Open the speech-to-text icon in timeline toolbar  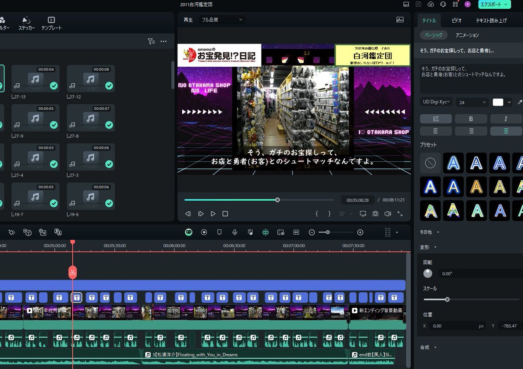click(27, 232)
